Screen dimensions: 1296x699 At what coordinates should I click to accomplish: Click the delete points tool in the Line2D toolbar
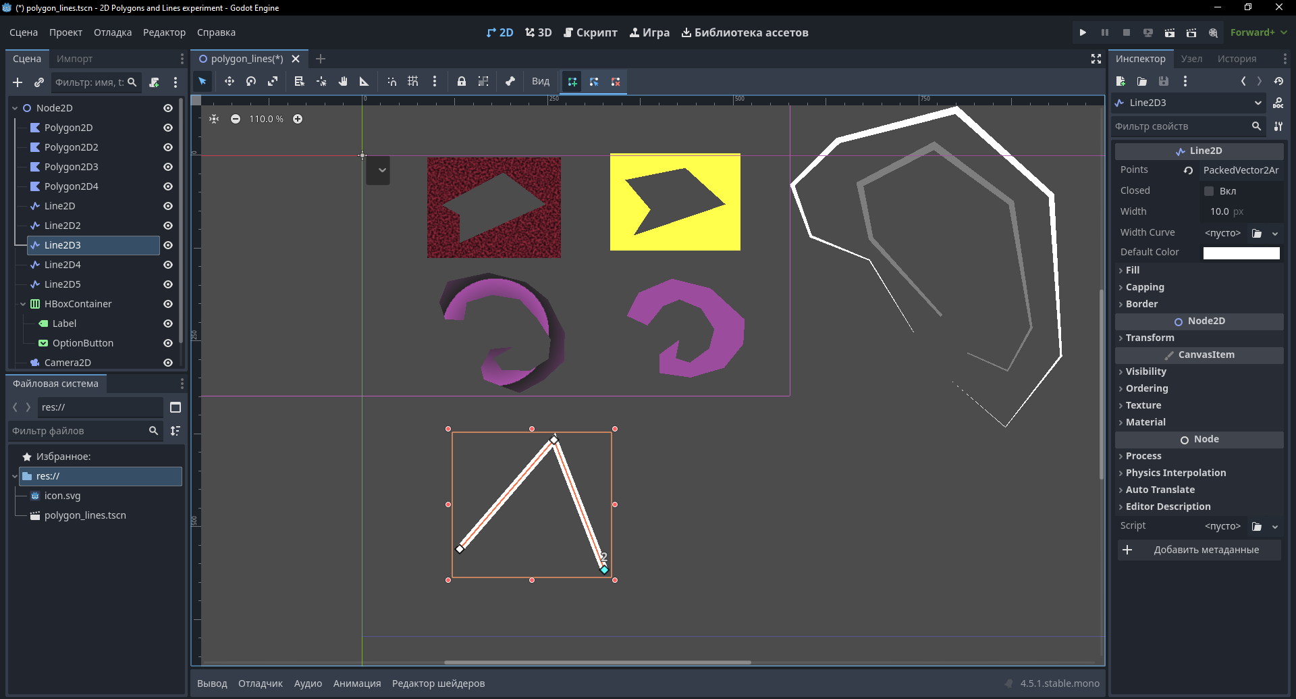pyautogui.click(x=616, y=81)
